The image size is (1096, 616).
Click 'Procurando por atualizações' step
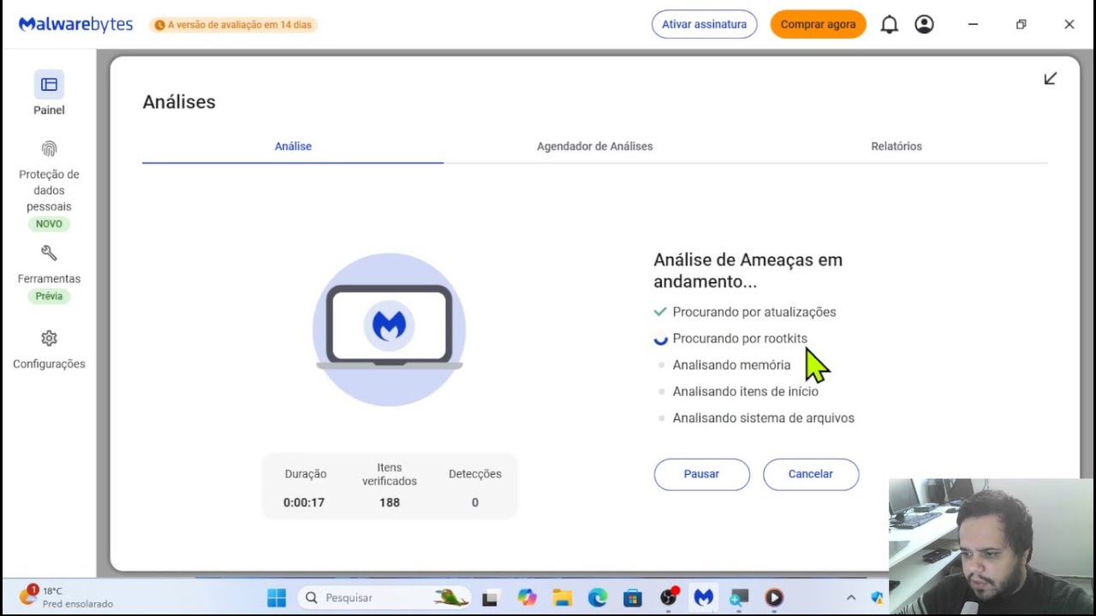[754, 312]
